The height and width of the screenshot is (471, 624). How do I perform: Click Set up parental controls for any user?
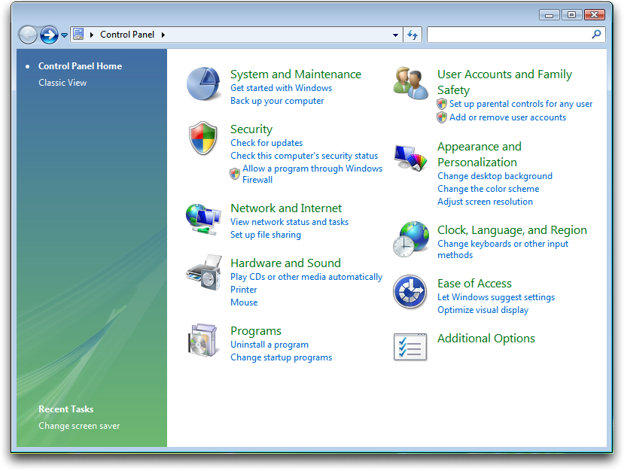point(521,105)
